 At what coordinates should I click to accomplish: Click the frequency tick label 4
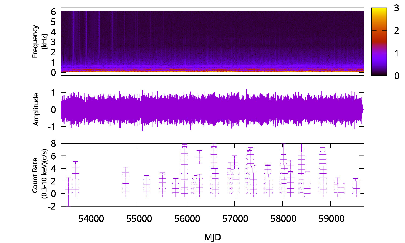tap(53, 32)
